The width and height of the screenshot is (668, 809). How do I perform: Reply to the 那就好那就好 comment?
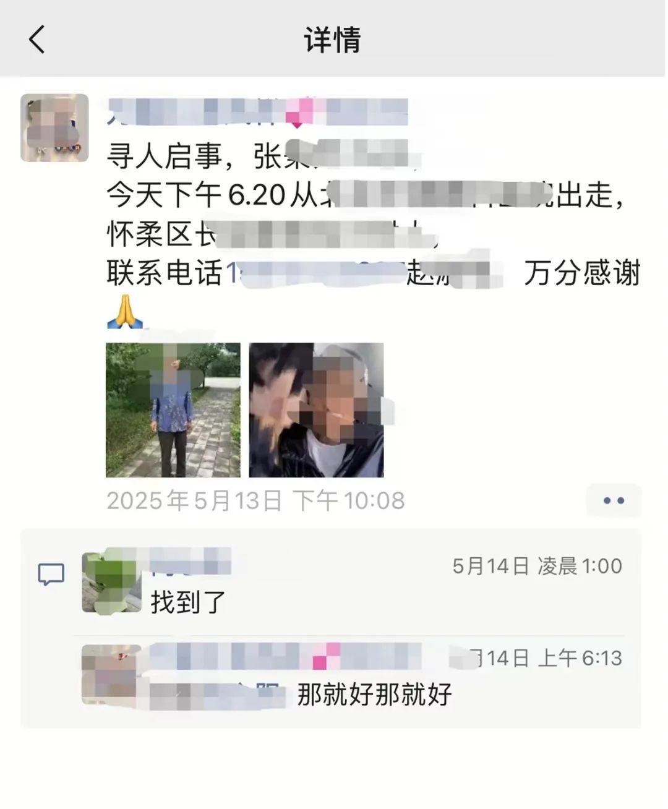374,695
